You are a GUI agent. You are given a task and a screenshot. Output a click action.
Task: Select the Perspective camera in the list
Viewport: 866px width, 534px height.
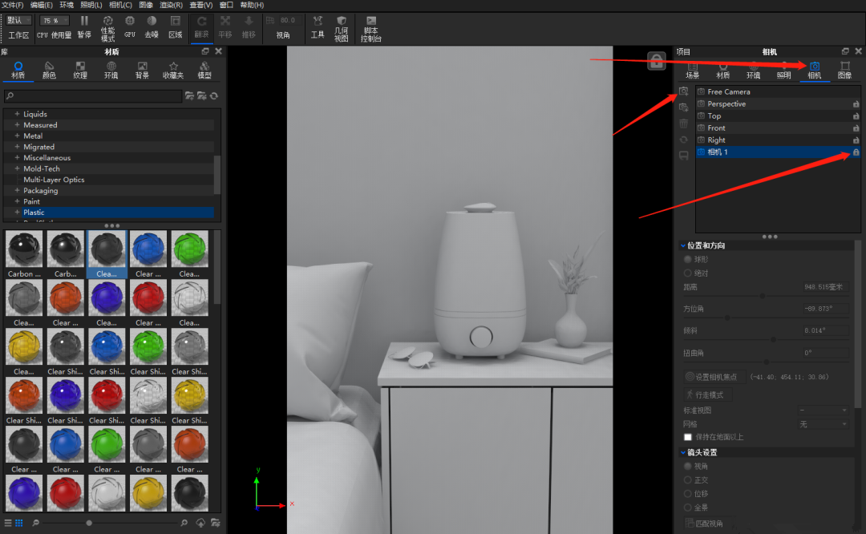tap(726, 104)
